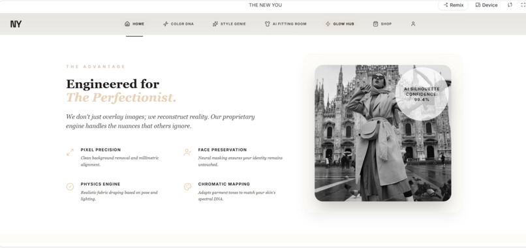Viewport: 526px width, 248px height.
Task: Open the user profile icon
Action: 413,24
